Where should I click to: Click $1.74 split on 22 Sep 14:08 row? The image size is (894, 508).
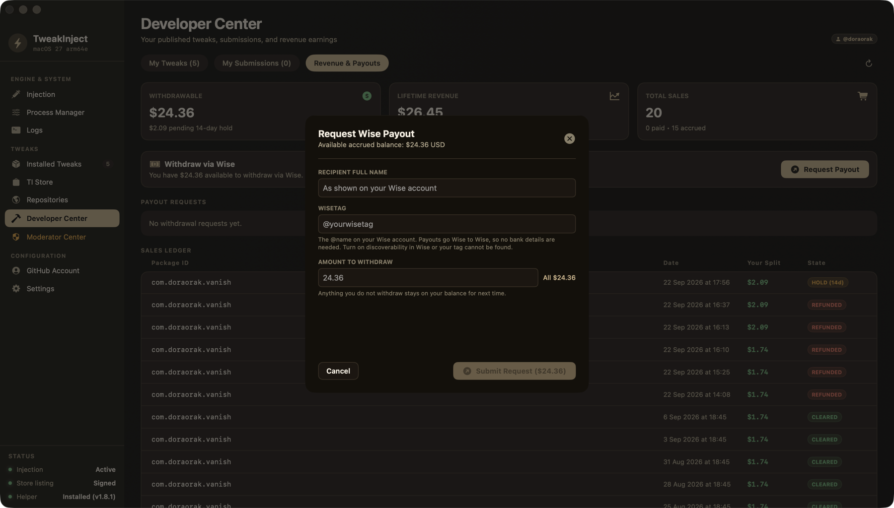pyautogui.click(x=757, y=395)
